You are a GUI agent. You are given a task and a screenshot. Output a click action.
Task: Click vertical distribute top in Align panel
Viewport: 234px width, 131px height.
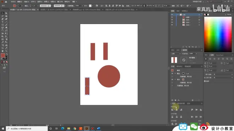pyautogui.click(x=172, y=117)
